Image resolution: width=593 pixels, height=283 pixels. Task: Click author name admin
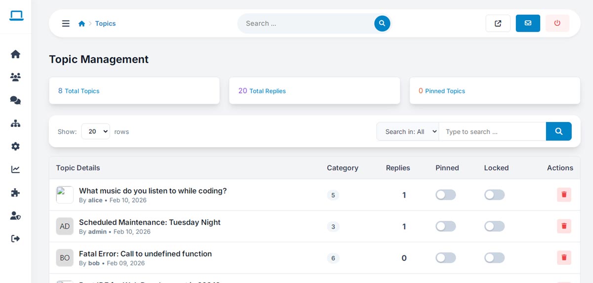pos(97,232)
